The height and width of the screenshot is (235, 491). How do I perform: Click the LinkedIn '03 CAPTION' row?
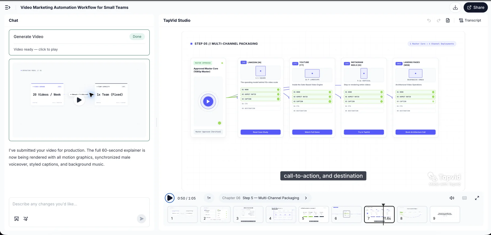pyautogui.click(x=261, y=99)
